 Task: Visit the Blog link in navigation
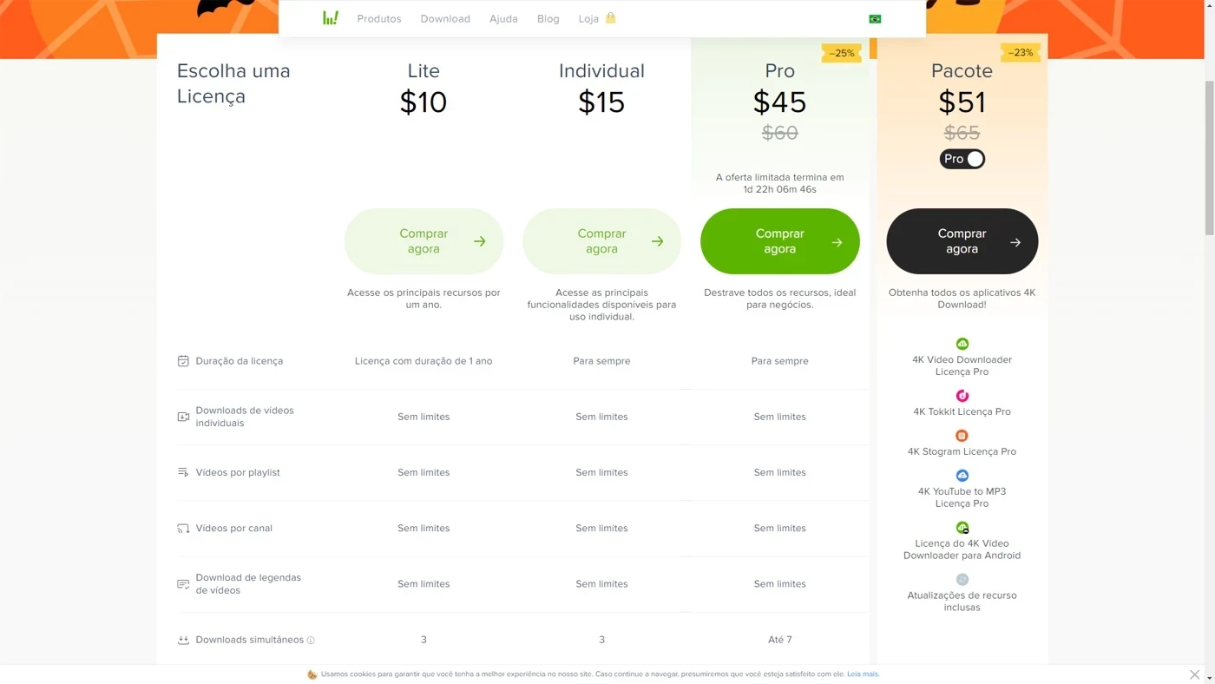[548, 19]
